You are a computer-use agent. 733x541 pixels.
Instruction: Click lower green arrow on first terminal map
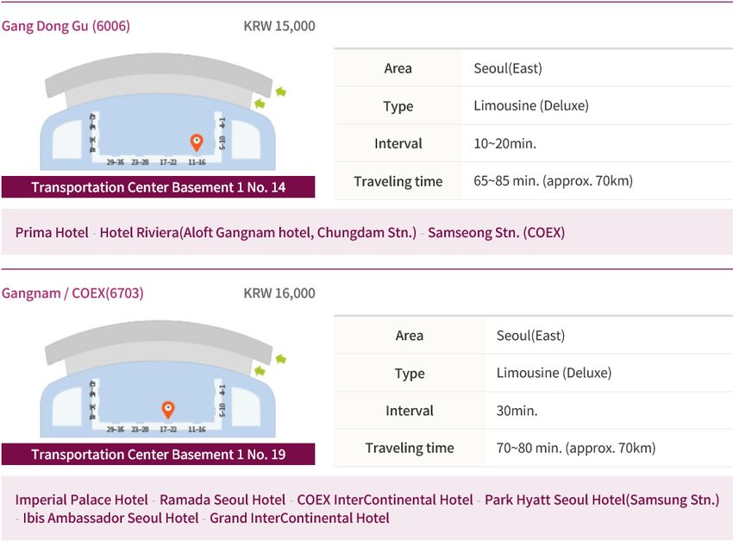(x=260, y=104)
